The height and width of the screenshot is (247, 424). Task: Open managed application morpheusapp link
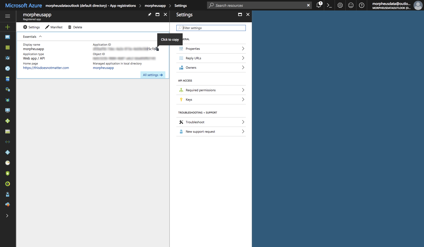(103, 68)
